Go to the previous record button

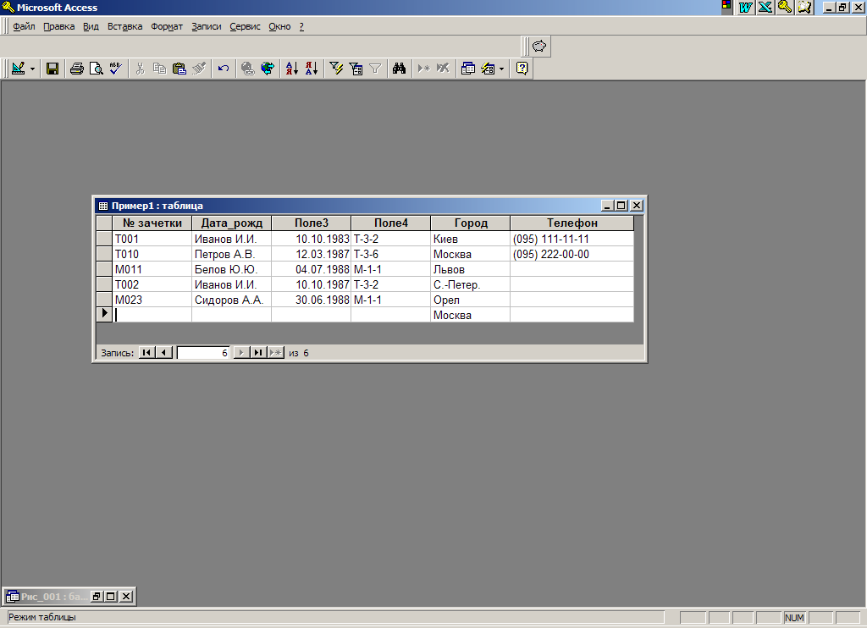[x=164, y=353]
